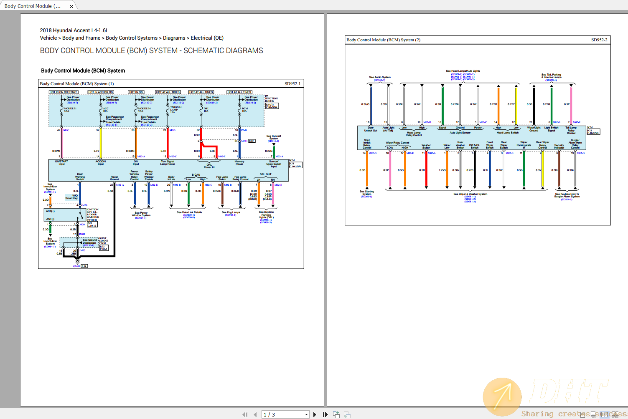This screenshot has width=628, height=419.
Task: Click the BODY CONTROL MODULE (BCM) SYSTEM - SCHEMATIC DIAGRAMS title
Action: click(152, 50)
